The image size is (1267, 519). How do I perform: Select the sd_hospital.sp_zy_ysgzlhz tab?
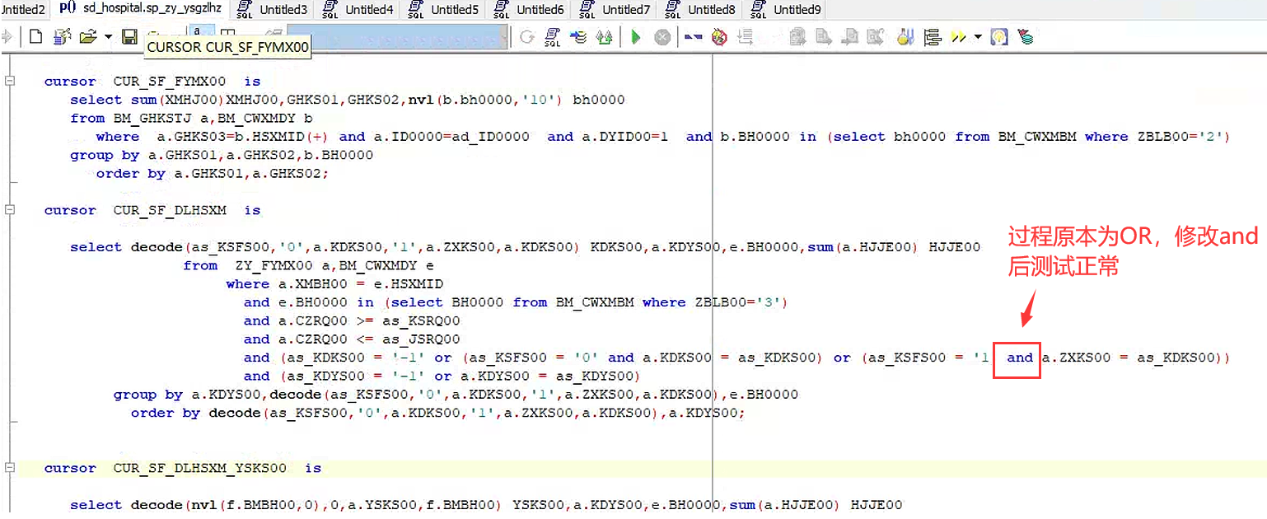(x=141, y=9)
